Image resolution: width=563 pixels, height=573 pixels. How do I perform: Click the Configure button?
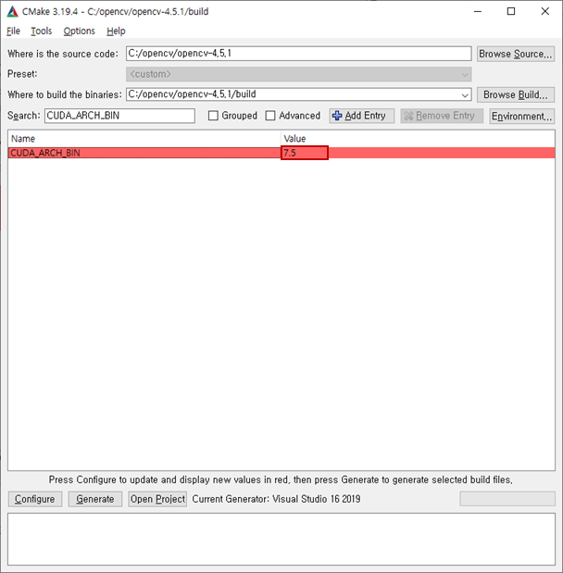[x=35, y=499]
